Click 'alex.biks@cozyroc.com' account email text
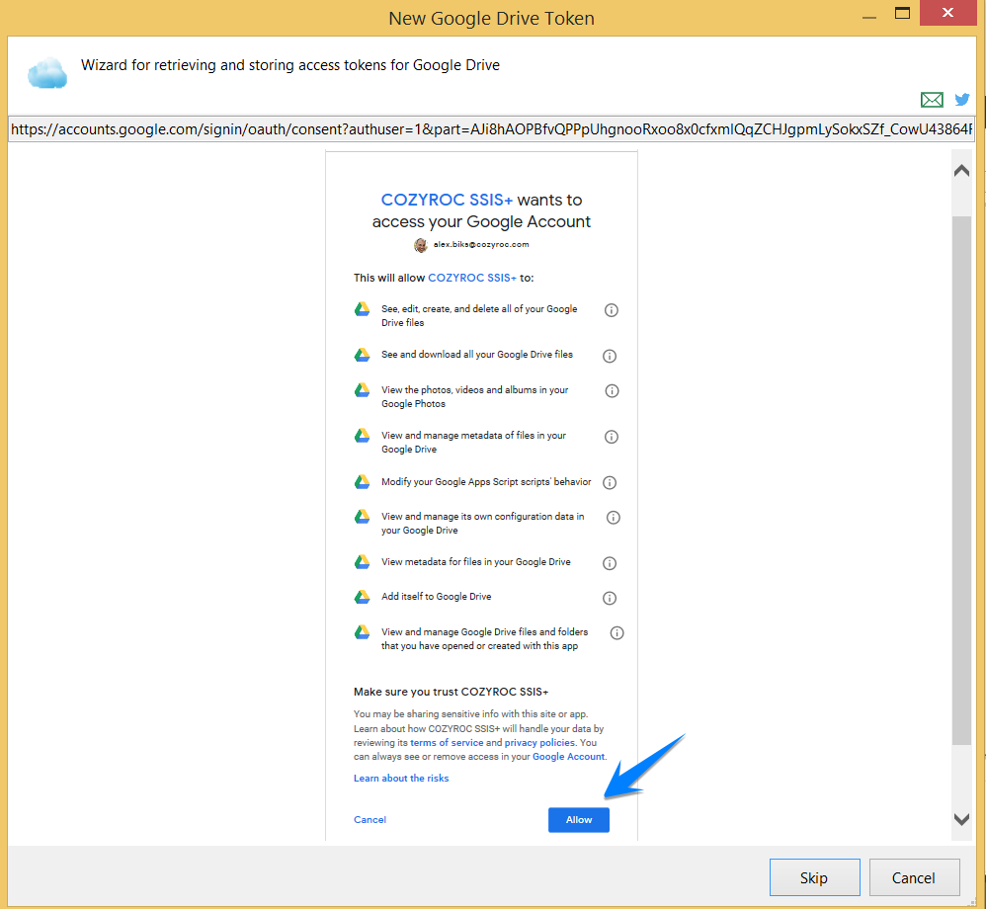The width and height of the screenshot is (986, 909). [481, 244]
